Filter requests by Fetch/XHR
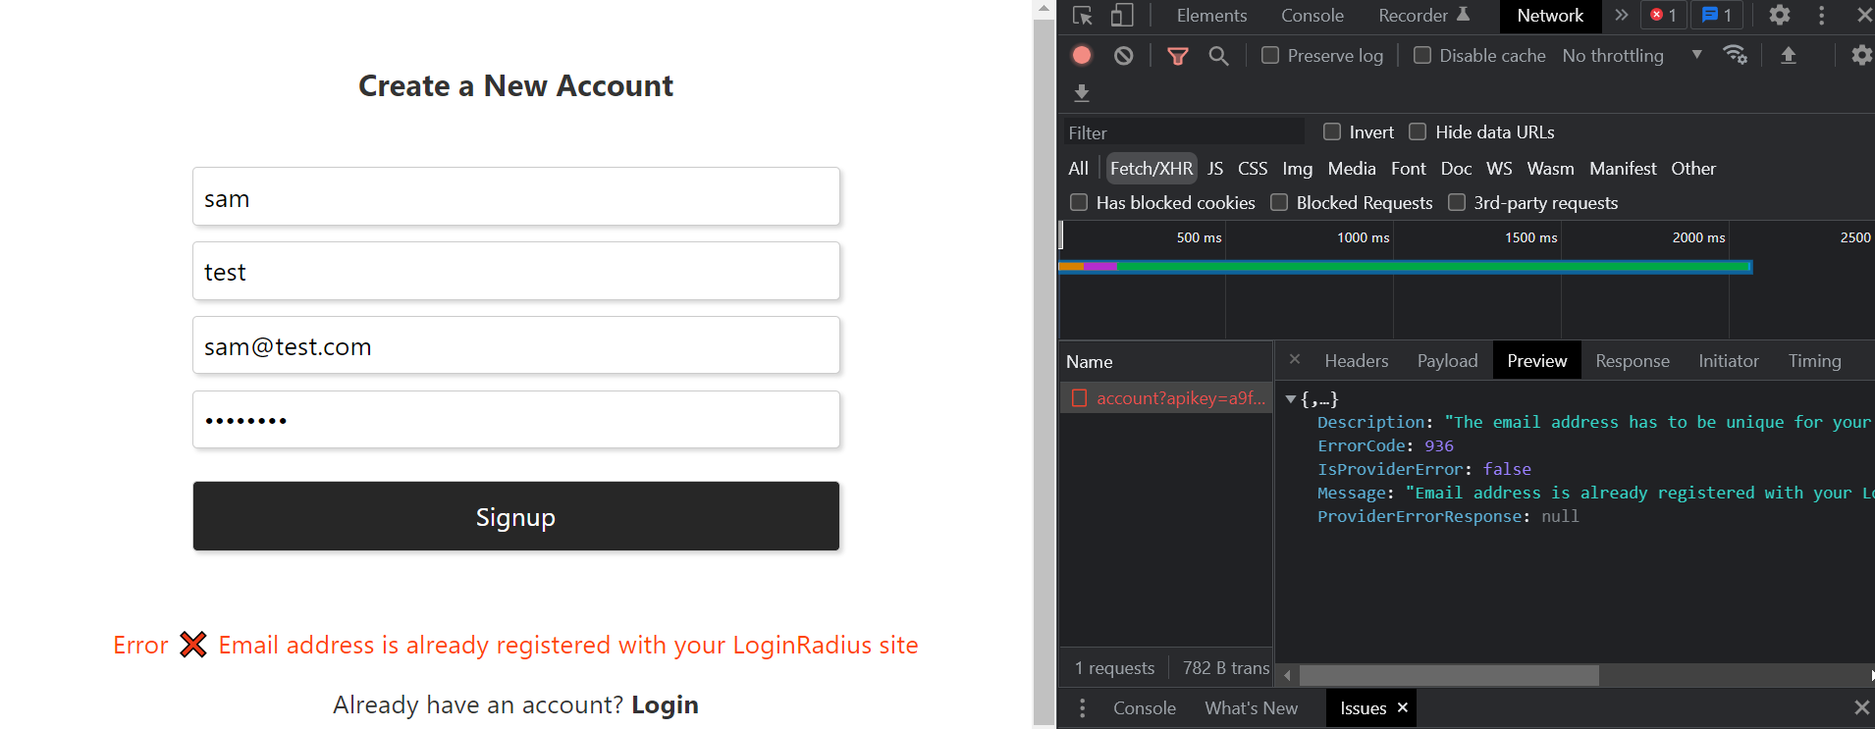 pos(1152,169)
